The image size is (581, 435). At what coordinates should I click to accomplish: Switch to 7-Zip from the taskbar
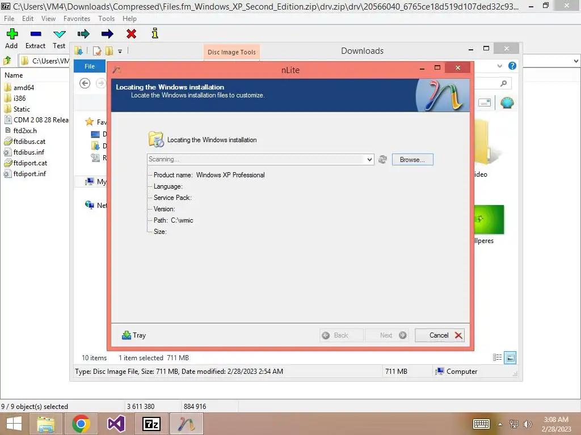(x=151, y=424)
